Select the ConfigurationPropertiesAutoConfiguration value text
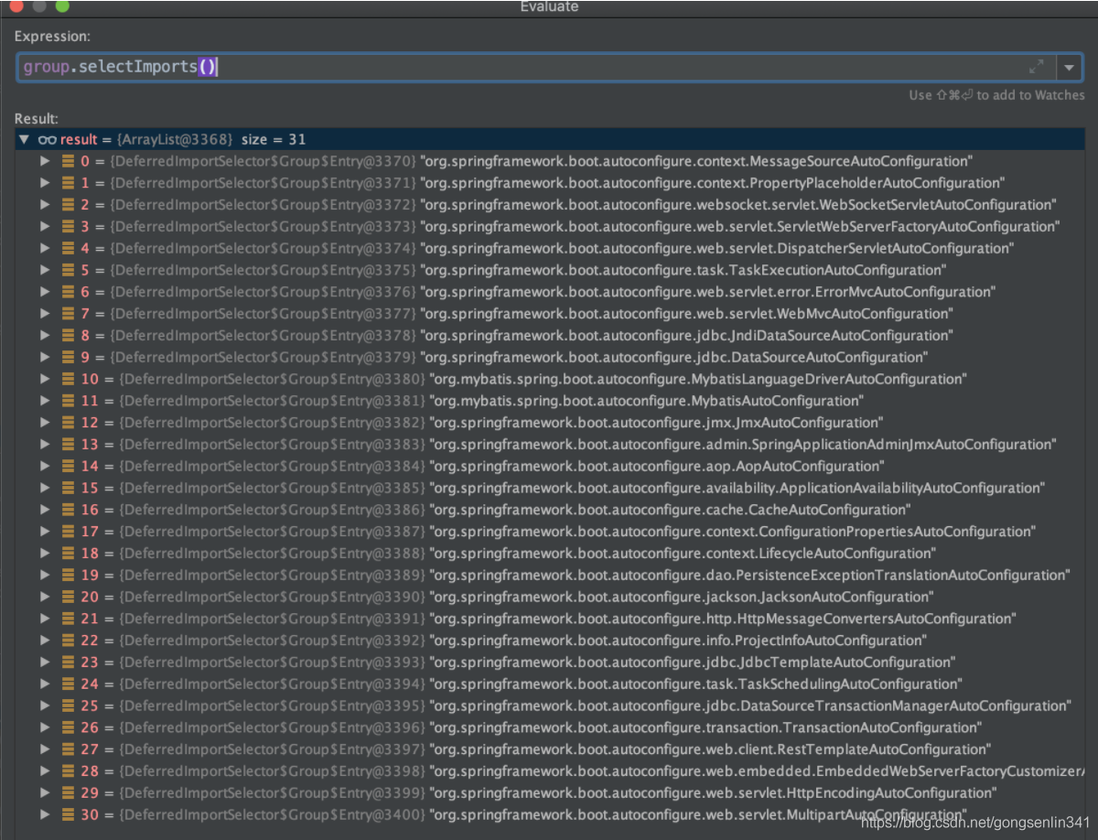This screenshot has height=840, width=1098. click(x=733, y=532)
